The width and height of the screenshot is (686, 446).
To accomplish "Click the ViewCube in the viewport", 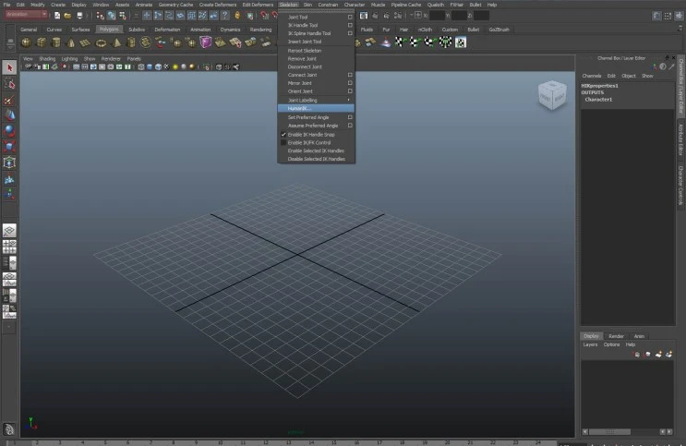I will 550,94.
